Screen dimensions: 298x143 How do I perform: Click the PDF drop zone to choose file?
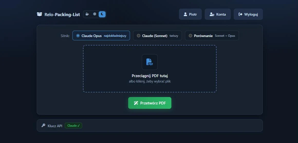[x=150, y=69]
